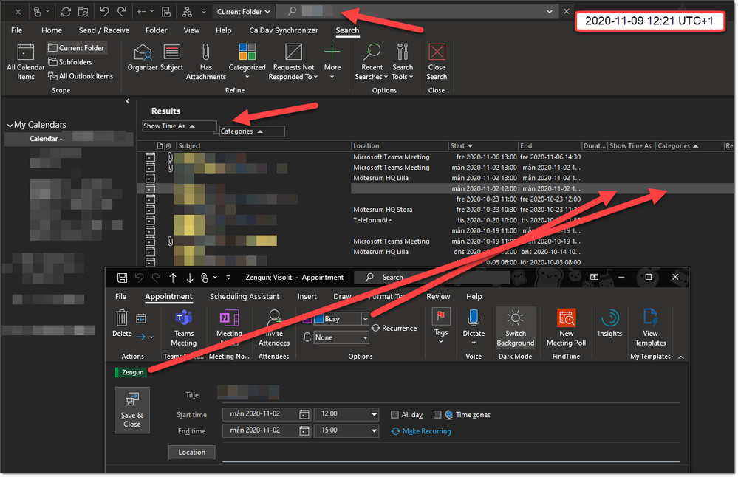Screen dimensions: 738x477
Task: Select the Subfolders scope
Action: pyautogui.click(x=70, y=61)
